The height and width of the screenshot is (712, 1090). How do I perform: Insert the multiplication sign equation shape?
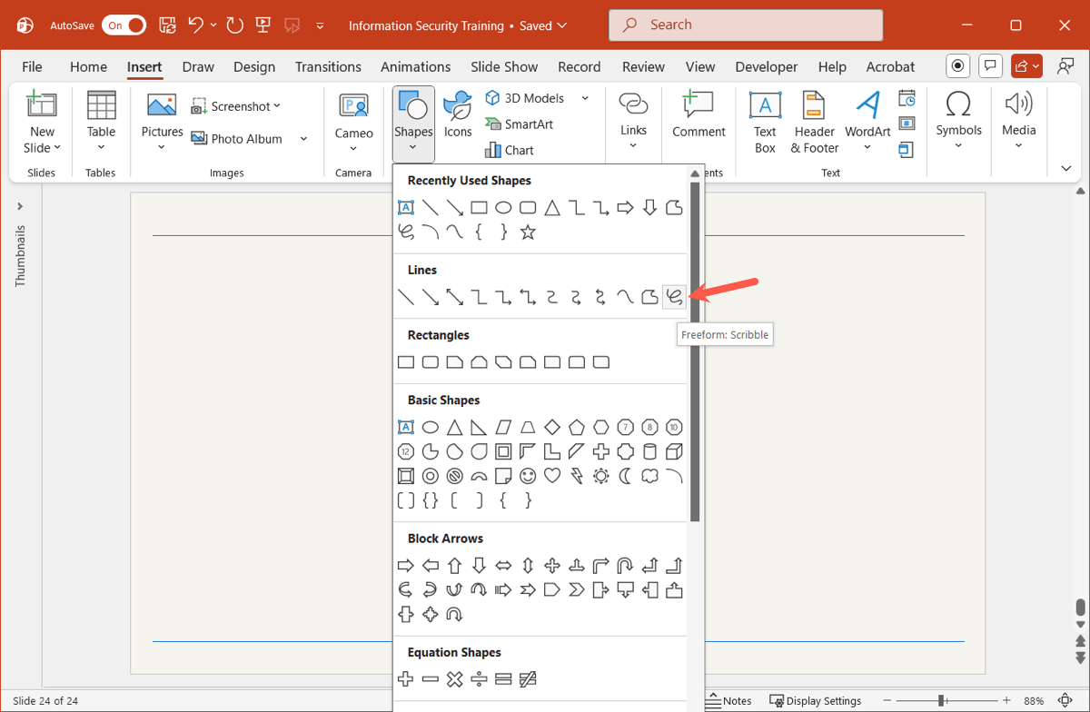pos(455,679)
